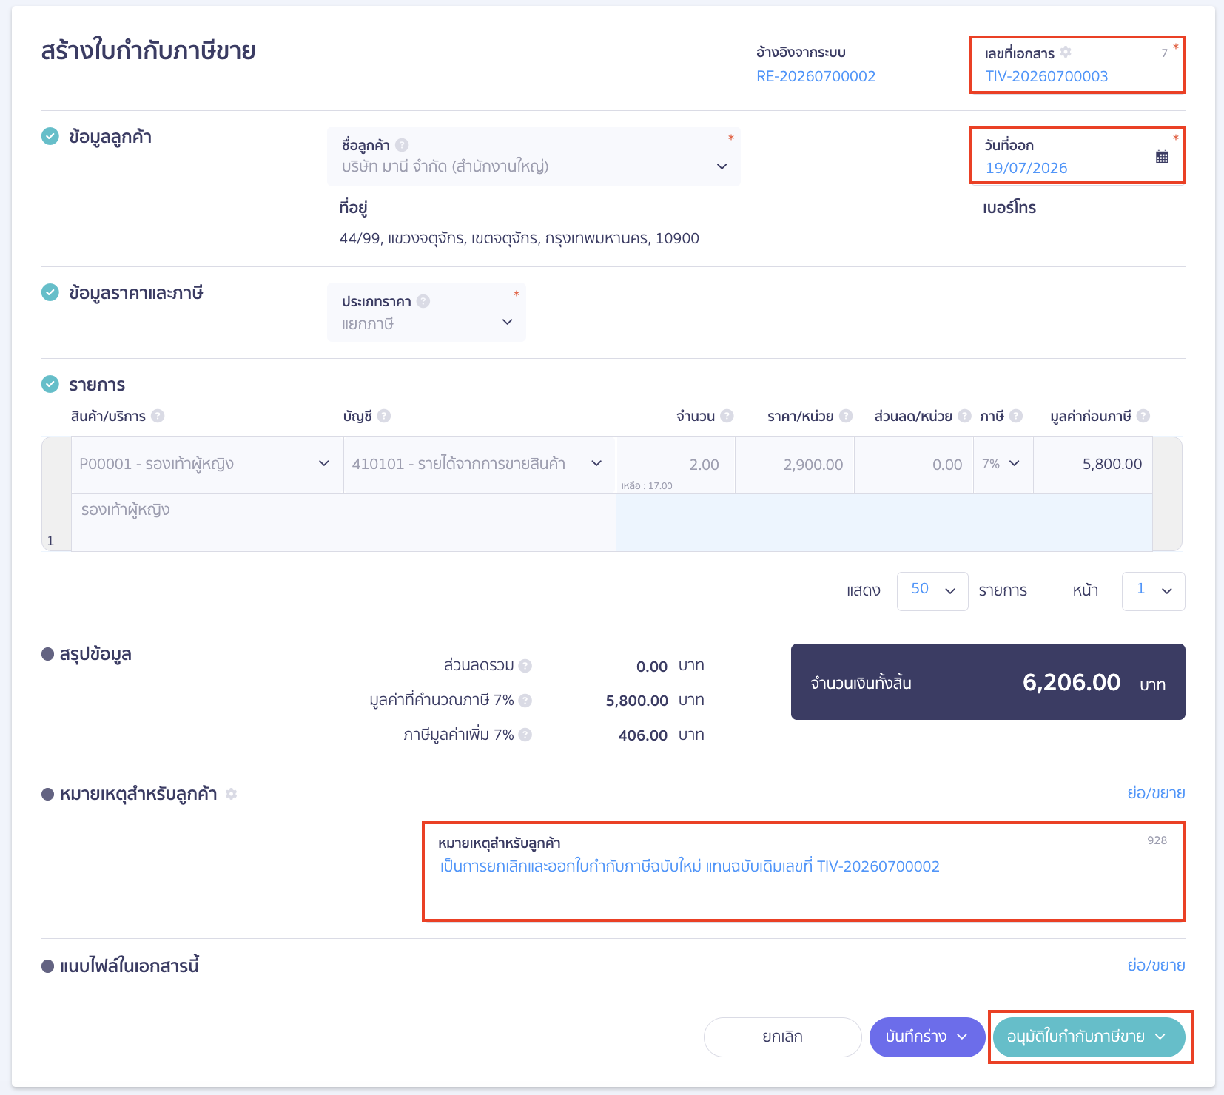This screenshot has height=1095, width=1224.
Task: Click the VAT amount 406.00
Action: (642, 735)
